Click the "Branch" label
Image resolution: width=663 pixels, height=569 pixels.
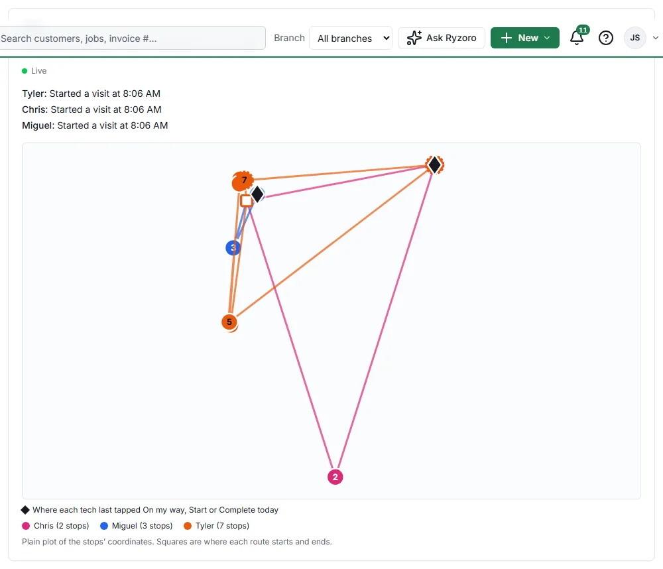click(289, 38)
